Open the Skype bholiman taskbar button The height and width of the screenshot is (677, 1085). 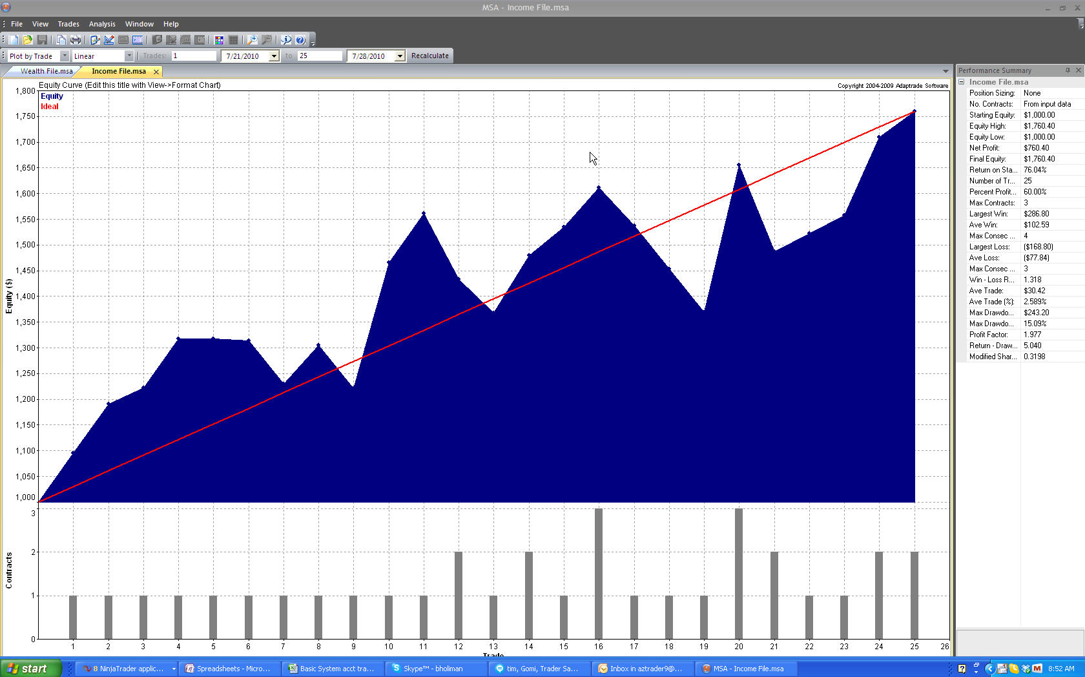435,669
